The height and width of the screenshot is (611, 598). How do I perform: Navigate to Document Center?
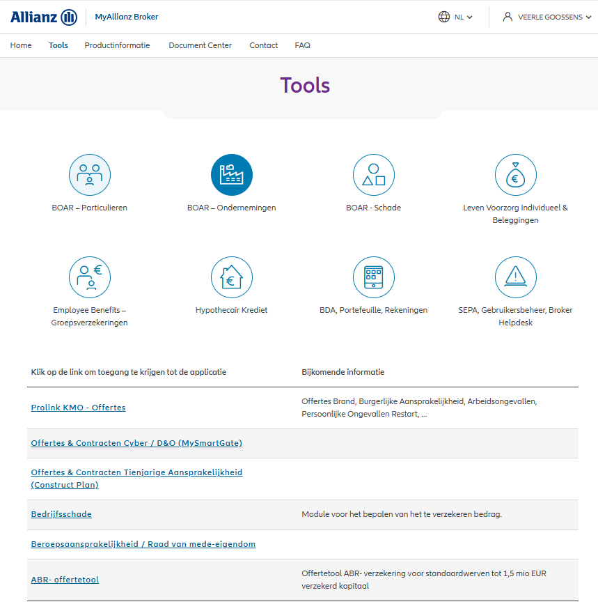200,45
